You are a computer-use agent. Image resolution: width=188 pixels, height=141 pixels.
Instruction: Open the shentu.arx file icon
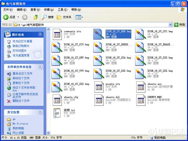tap(141, 86)
